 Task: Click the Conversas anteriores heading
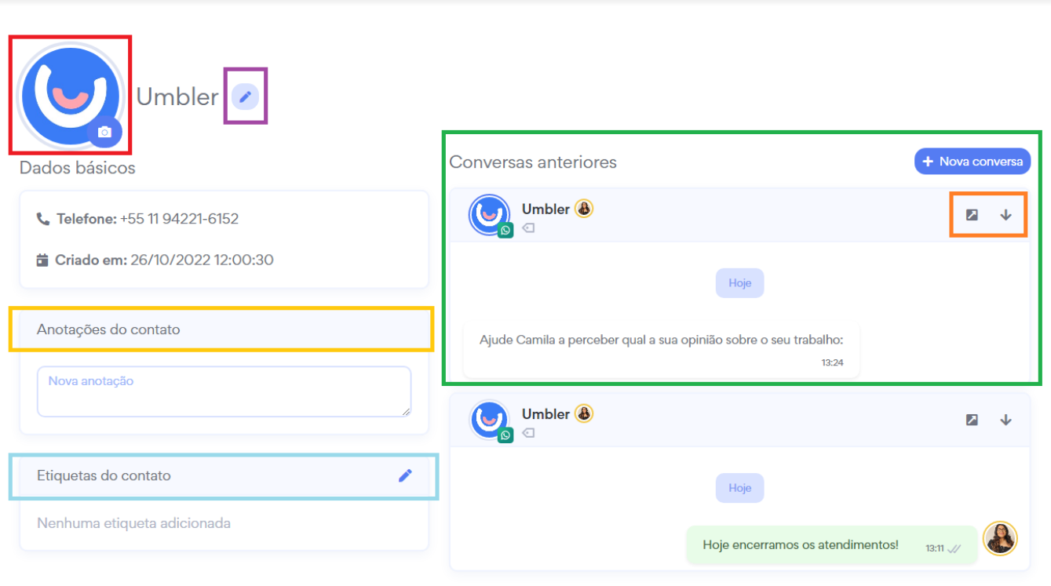(x=533, y=162)
